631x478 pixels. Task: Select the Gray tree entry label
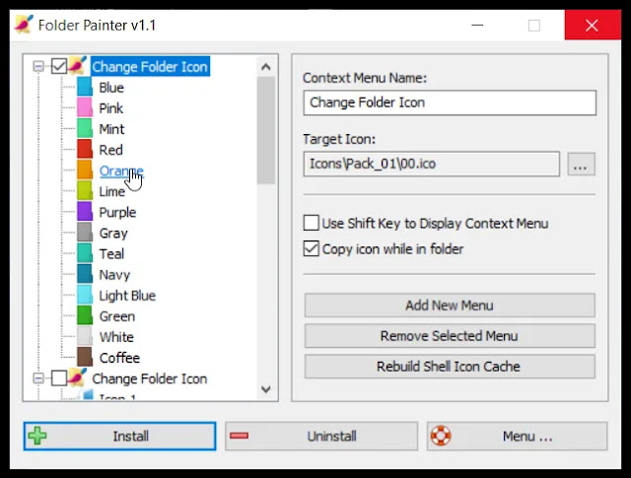pos(113,234)
